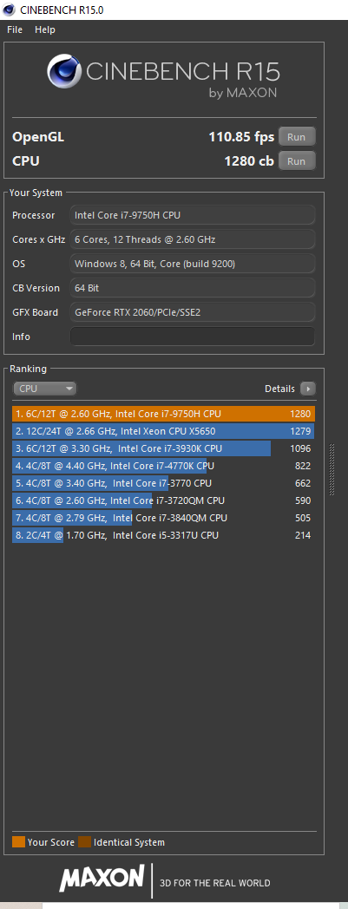Open the File menu
The width and height of the screenshot is (348, 909).
tap(15, 29)
